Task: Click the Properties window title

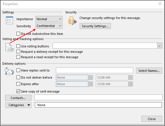Action: click(10, 4)
